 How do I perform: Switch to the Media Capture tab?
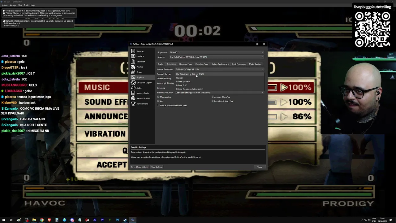(x=255, y=64)
